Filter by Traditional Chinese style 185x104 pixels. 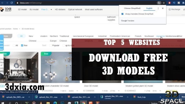point(64,38)
